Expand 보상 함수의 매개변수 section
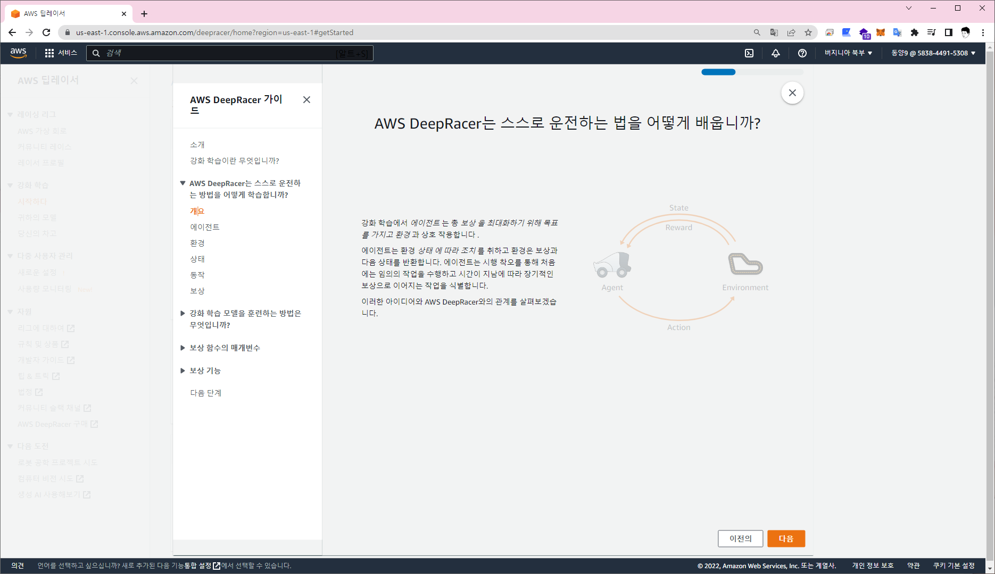Image resolution: width=995 pixels, height=574 pixels. click(183, 348)
